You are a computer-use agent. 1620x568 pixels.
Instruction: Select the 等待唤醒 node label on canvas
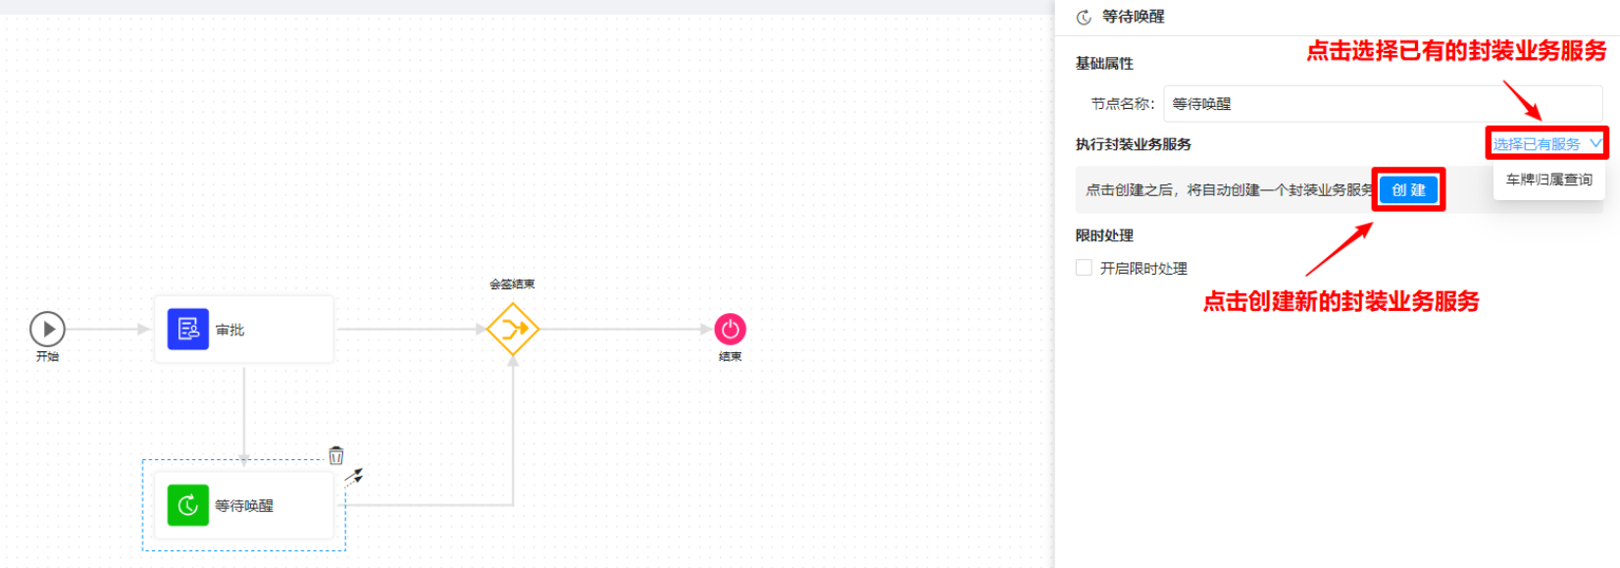coord(244,506)
